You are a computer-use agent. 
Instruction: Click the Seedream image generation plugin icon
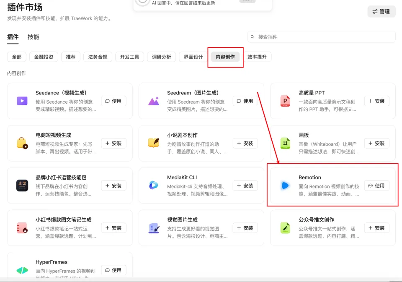click(154, 101)
